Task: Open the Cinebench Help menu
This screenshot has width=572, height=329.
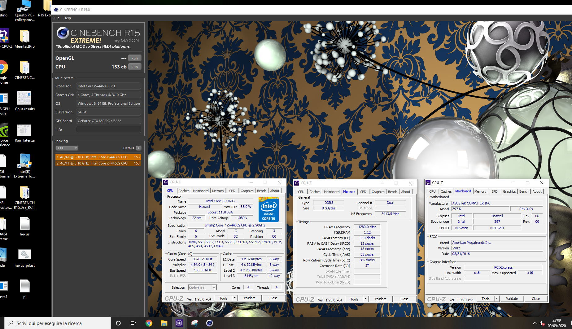Action: tap(67, 18)
